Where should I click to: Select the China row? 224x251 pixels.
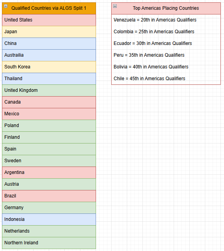point(49,43)
